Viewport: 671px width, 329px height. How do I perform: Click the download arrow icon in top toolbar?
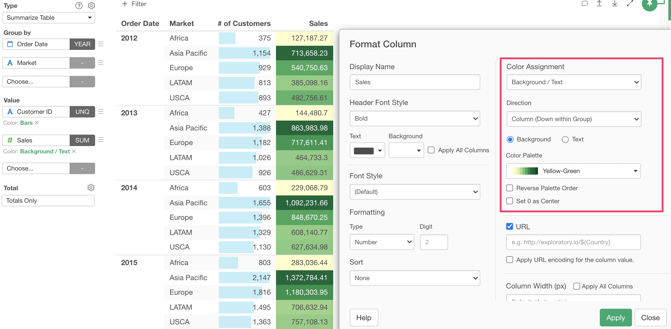coord(614,3)
